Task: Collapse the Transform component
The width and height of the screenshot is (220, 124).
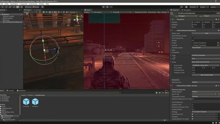Action: pos(171,19)
